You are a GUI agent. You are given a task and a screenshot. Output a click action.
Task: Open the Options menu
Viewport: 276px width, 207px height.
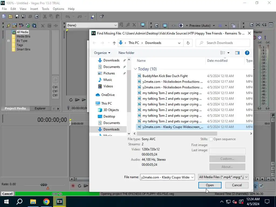(x=58, y=9)
